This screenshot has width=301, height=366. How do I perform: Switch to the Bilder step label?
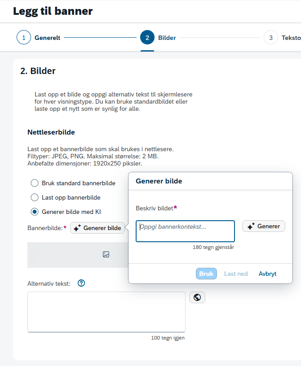pyautogui.click(x=167, y=38)
